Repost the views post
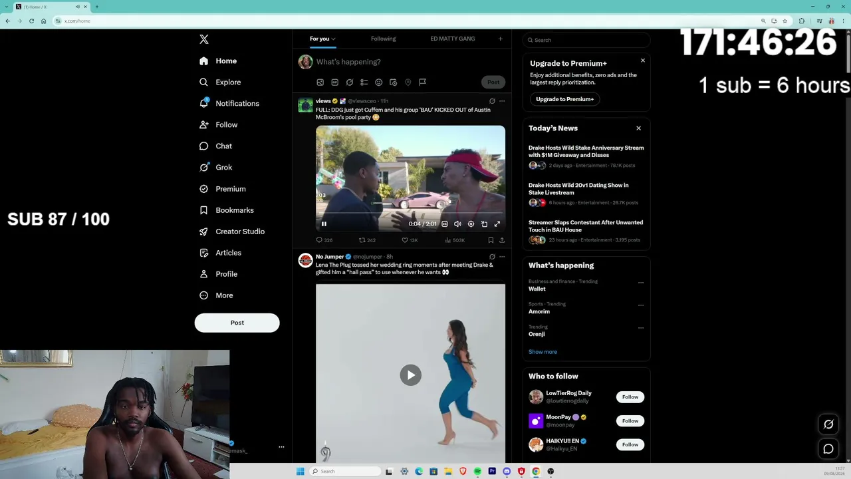This screenshot has height=479, width=851. pyautogui.click(x=367, y=240)
